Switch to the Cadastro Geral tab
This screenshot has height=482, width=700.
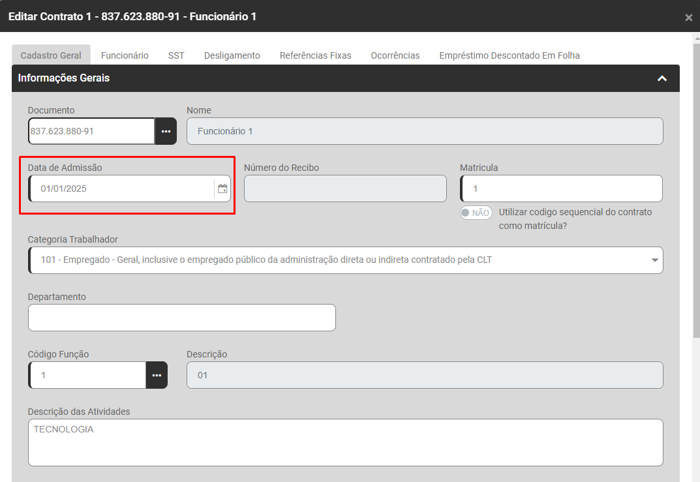pos(51,55)
